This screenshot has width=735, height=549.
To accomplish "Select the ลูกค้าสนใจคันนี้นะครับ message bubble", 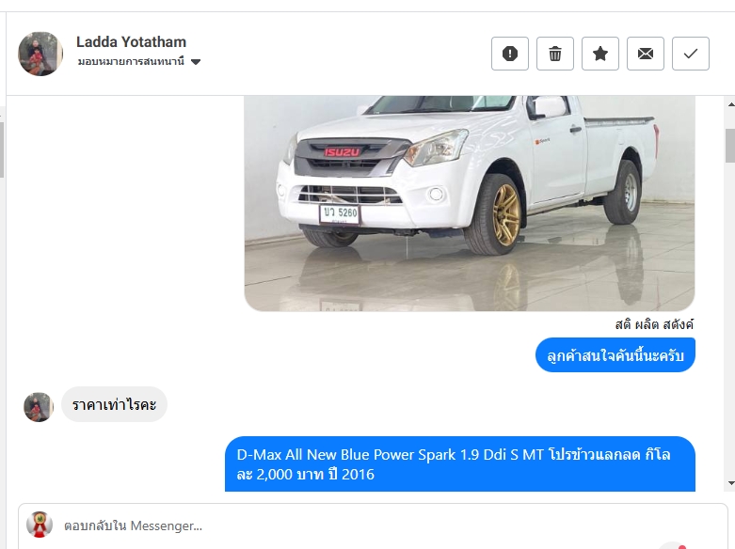I will point(615,355).
